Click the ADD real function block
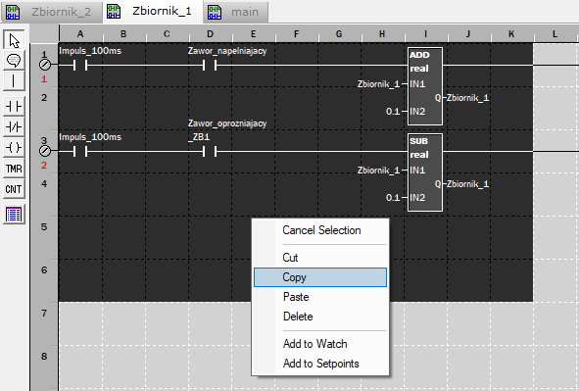Viewport: 579px width, 391px height. (x=425, y=86)
